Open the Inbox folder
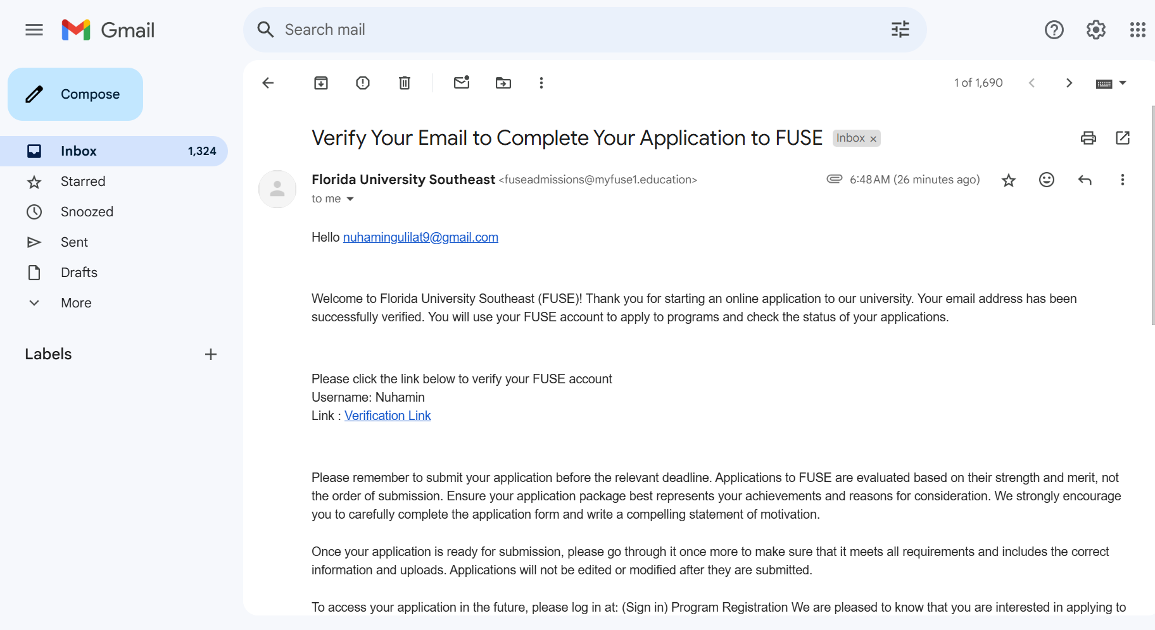The image size is (1155, 630). click(x=114, y=151)
